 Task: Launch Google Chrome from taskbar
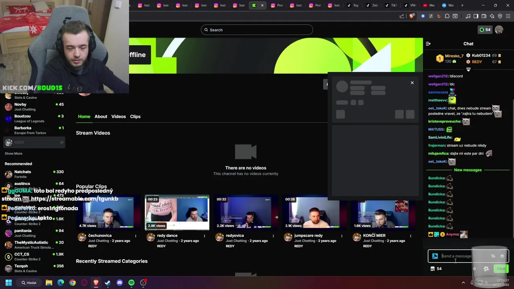[72, 283]
